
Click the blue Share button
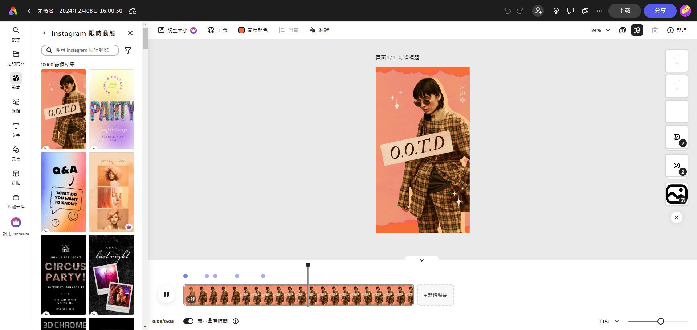[x=660, y=11]
